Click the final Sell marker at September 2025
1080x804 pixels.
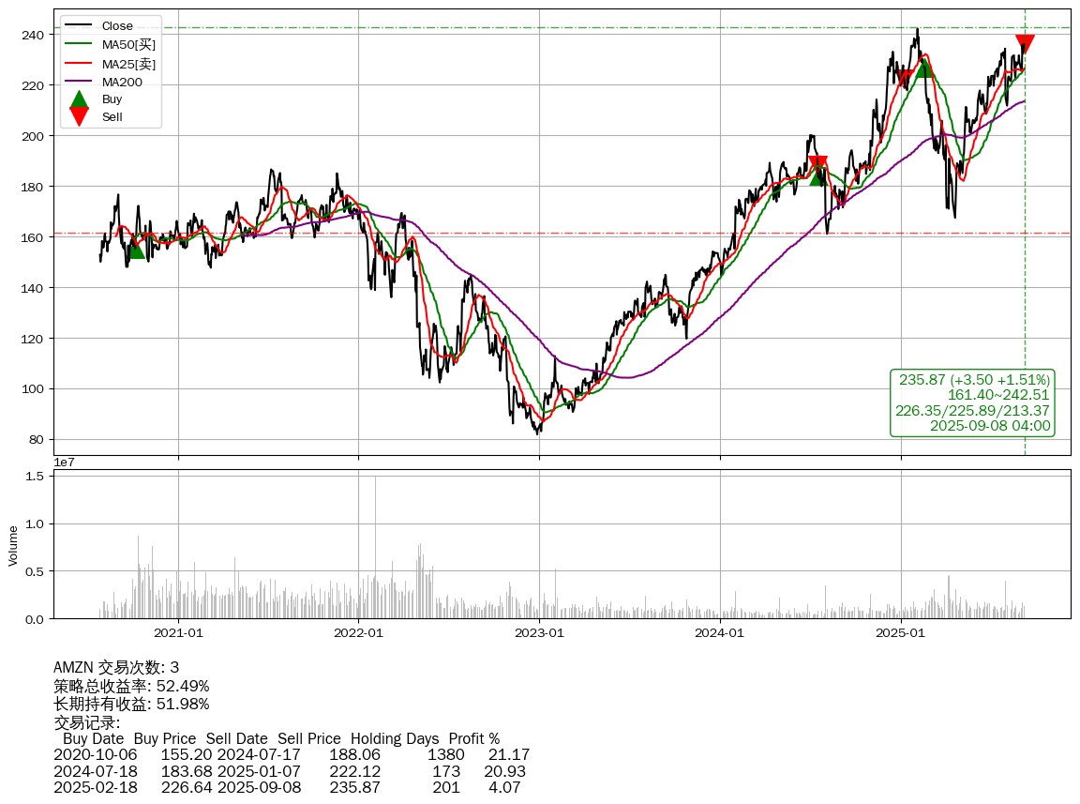point(1025,43)
